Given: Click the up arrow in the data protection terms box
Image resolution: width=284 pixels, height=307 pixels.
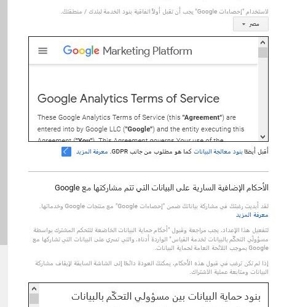Looking at the screenshot, I should (x=34, y=289).
